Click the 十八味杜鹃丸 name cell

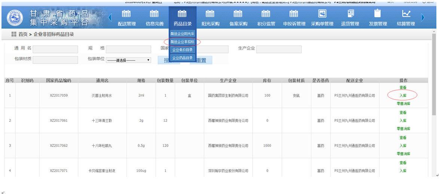(103, 146)
